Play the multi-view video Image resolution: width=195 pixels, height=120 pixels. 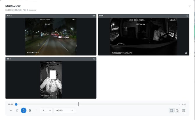coord(24,110)
